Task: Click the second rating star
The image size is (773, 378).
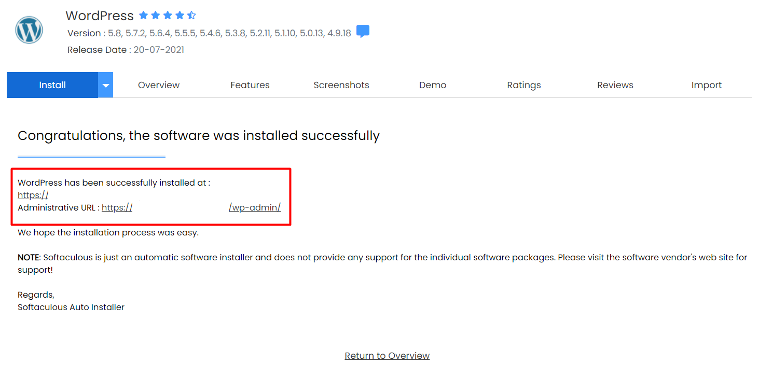Action: pyautogui.click(x=156, y=16)
